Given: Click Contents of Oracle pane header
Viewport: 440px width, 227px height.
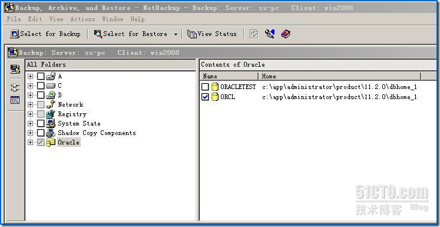Looking at the screenshot, I should click(318, 65).
